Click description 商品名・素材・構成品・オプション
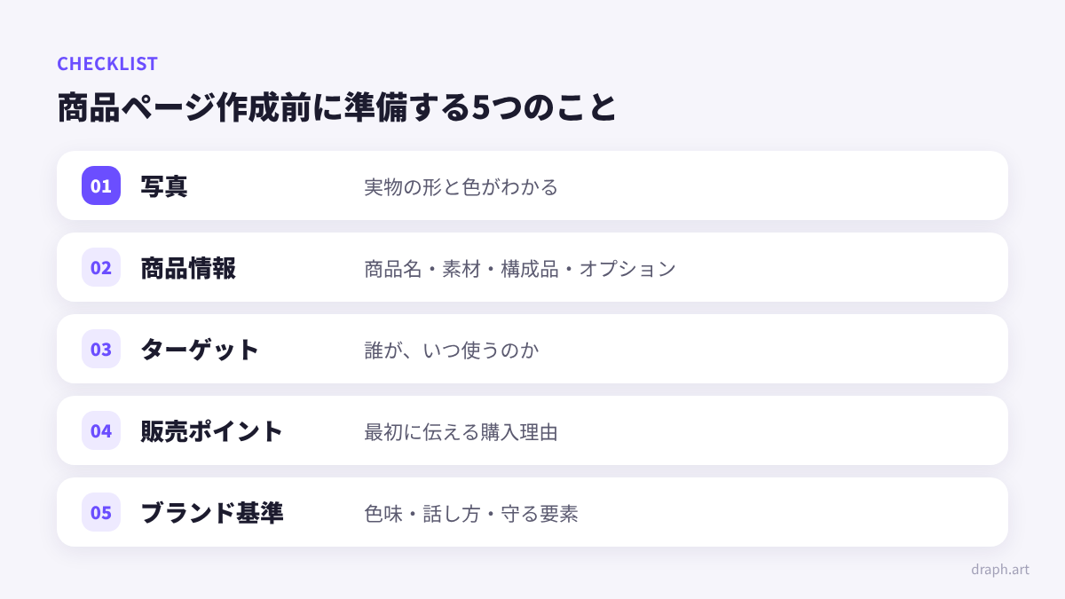 pos(520,269)
